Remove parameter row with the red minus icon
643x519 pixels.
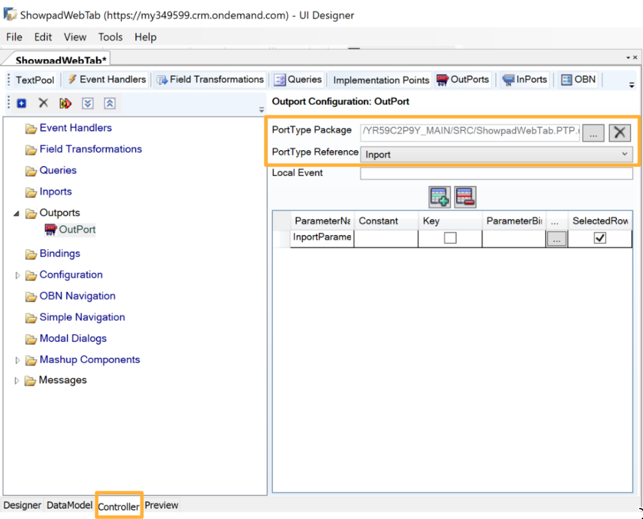coord(465,197)
